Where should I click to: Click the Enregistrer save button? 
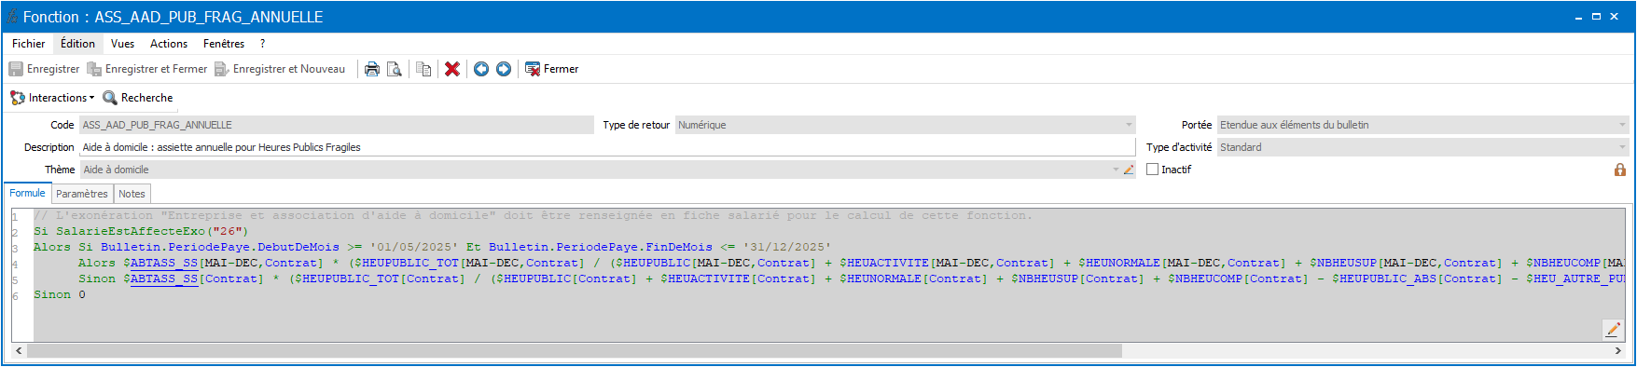pos(44,69)
